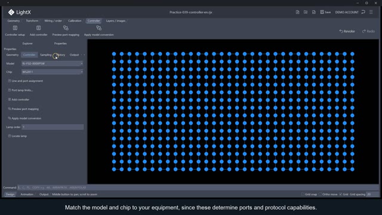Open the Calibration tab

(x=75, y=21)
